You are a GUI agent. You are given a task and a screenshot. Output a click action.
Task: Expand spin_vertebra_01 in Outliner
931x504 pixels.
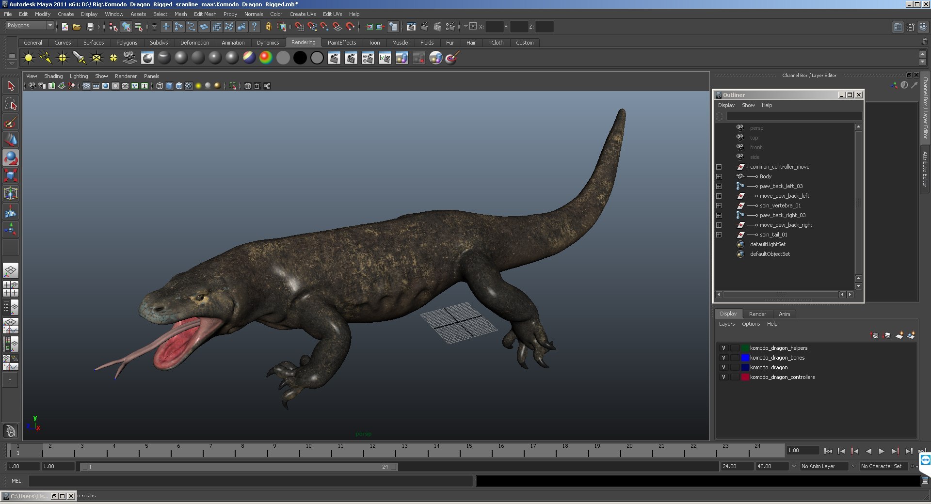pos(719,205)
